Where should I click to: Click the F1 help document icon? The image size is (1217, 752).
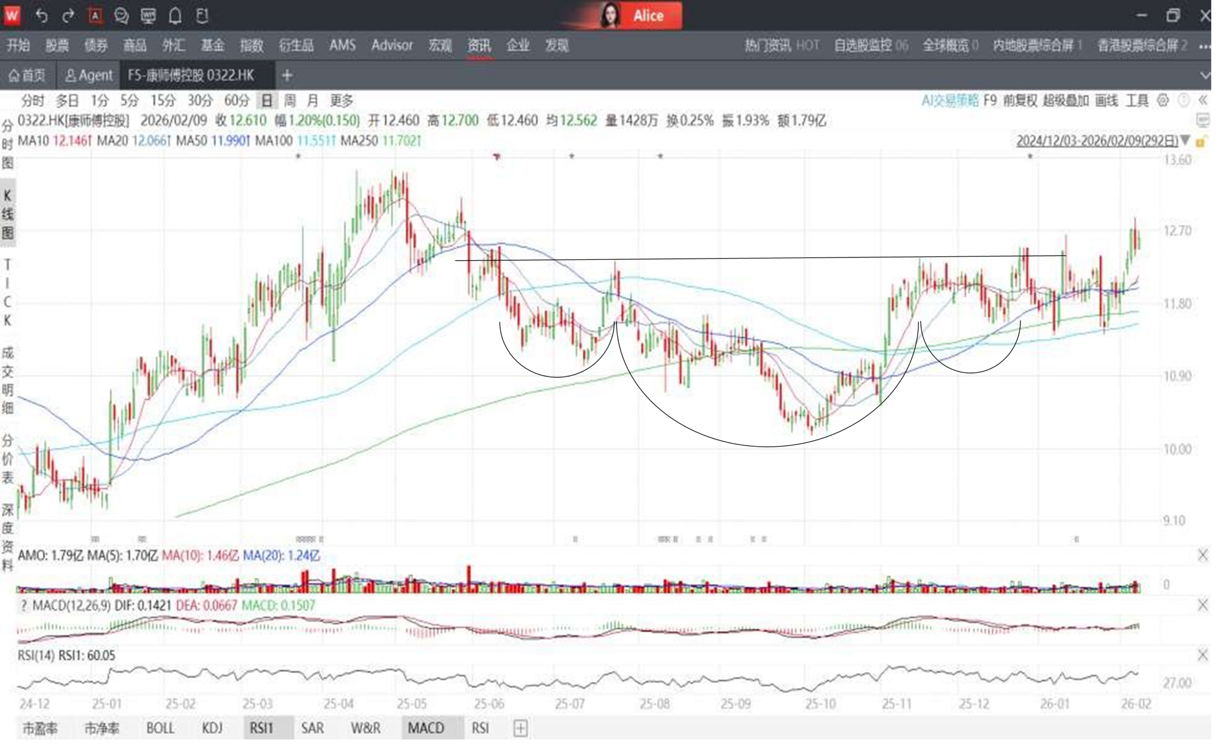[x=202, y=16]
